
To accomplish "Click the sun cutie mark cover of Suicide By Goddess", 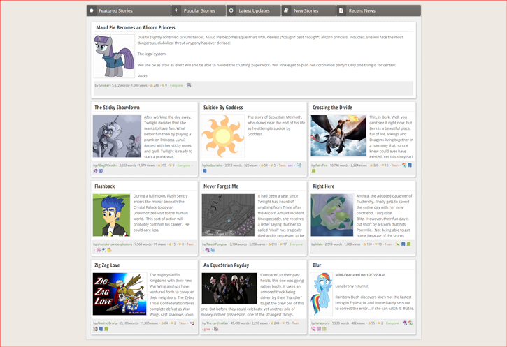I will (x=223, y=136).
